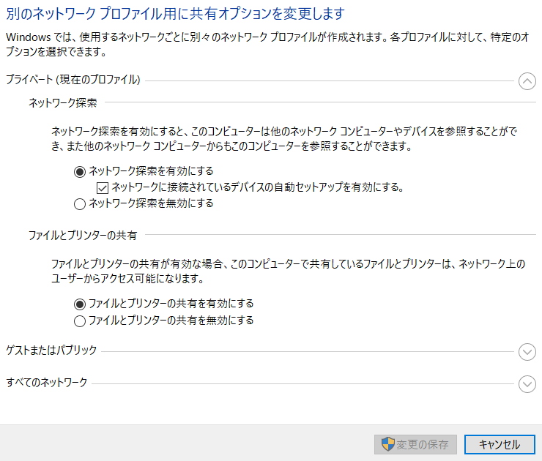Viewport: 542px width, 461px height.
Task: Click the ネットワーク探索 subsection heading
Action: pos(63,103)
